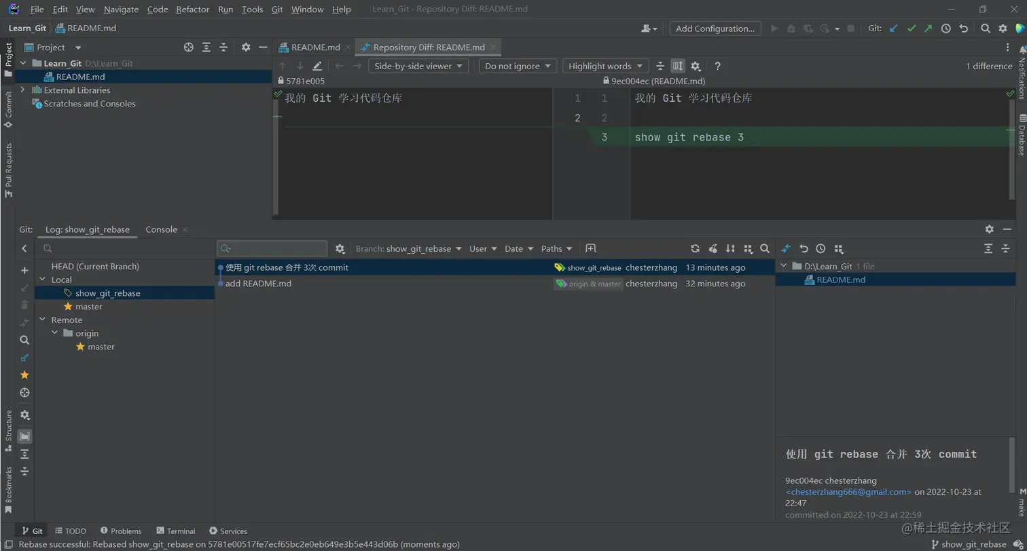The width and height of the screenshot is (1027, 551).
Task: Click the open new Git log tab icon
Action: pos(591,248)
